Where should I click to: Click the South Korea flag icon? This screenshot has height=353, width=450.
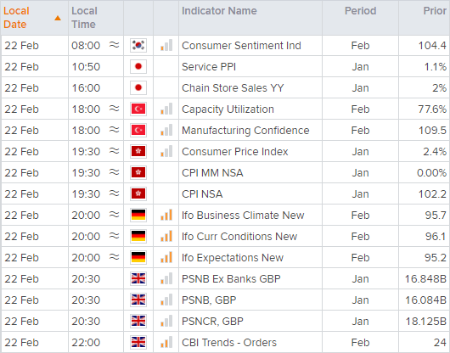coord(138,45)
